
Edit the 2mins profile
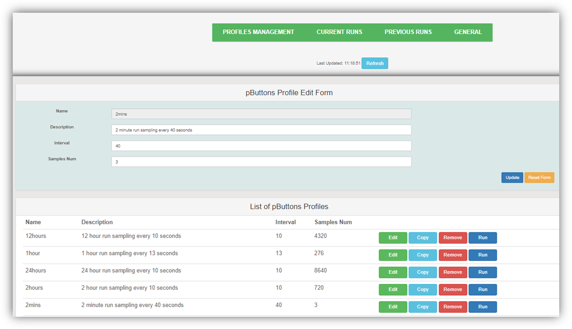pyautogui.click(x=393, y=307)
